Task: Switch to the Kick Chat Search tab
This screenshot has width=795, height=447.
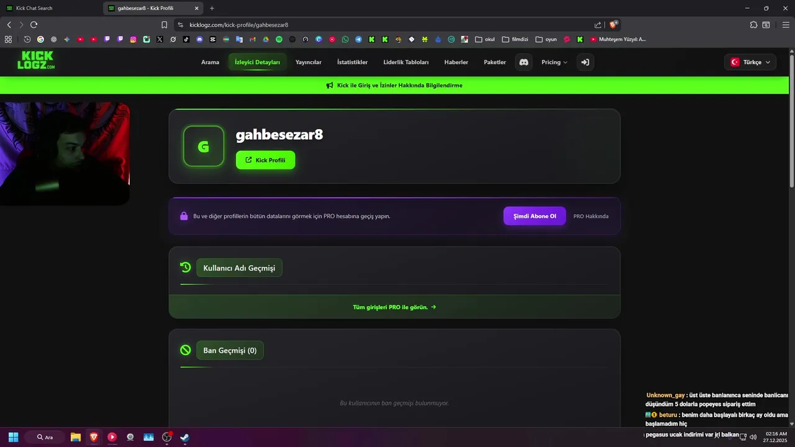Action: tap(50, 8)
